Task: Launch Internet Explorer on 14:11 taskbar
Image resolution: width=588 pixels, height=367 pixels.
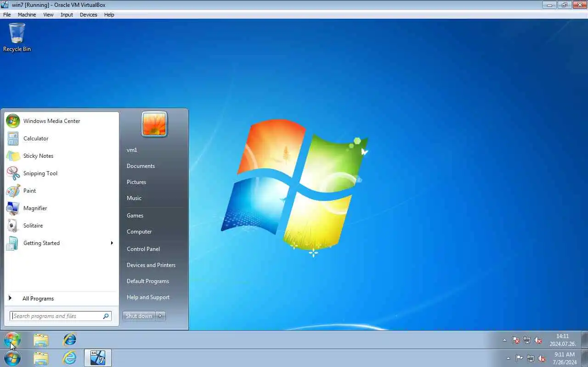Action: tap(70, 340)
